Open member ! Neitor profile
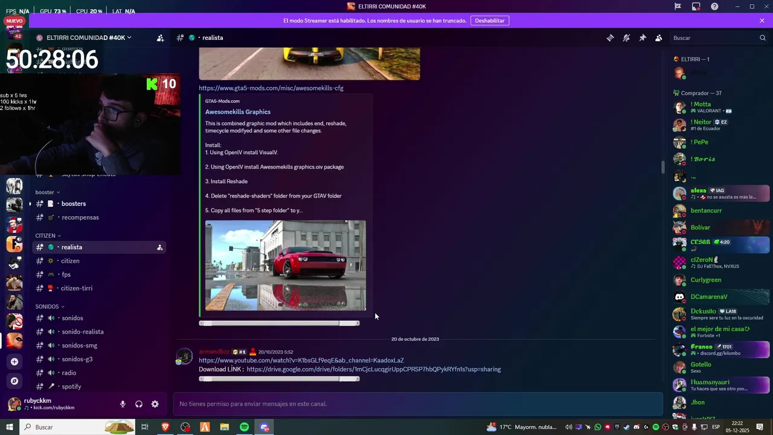The image size is (773, 435). [721, 124]
